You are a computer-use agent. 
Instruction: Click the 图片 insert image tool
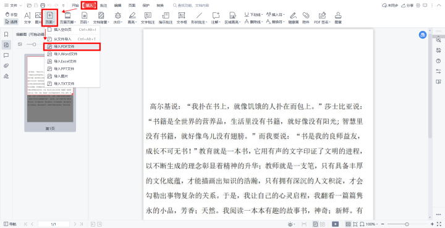click(38, 18)
